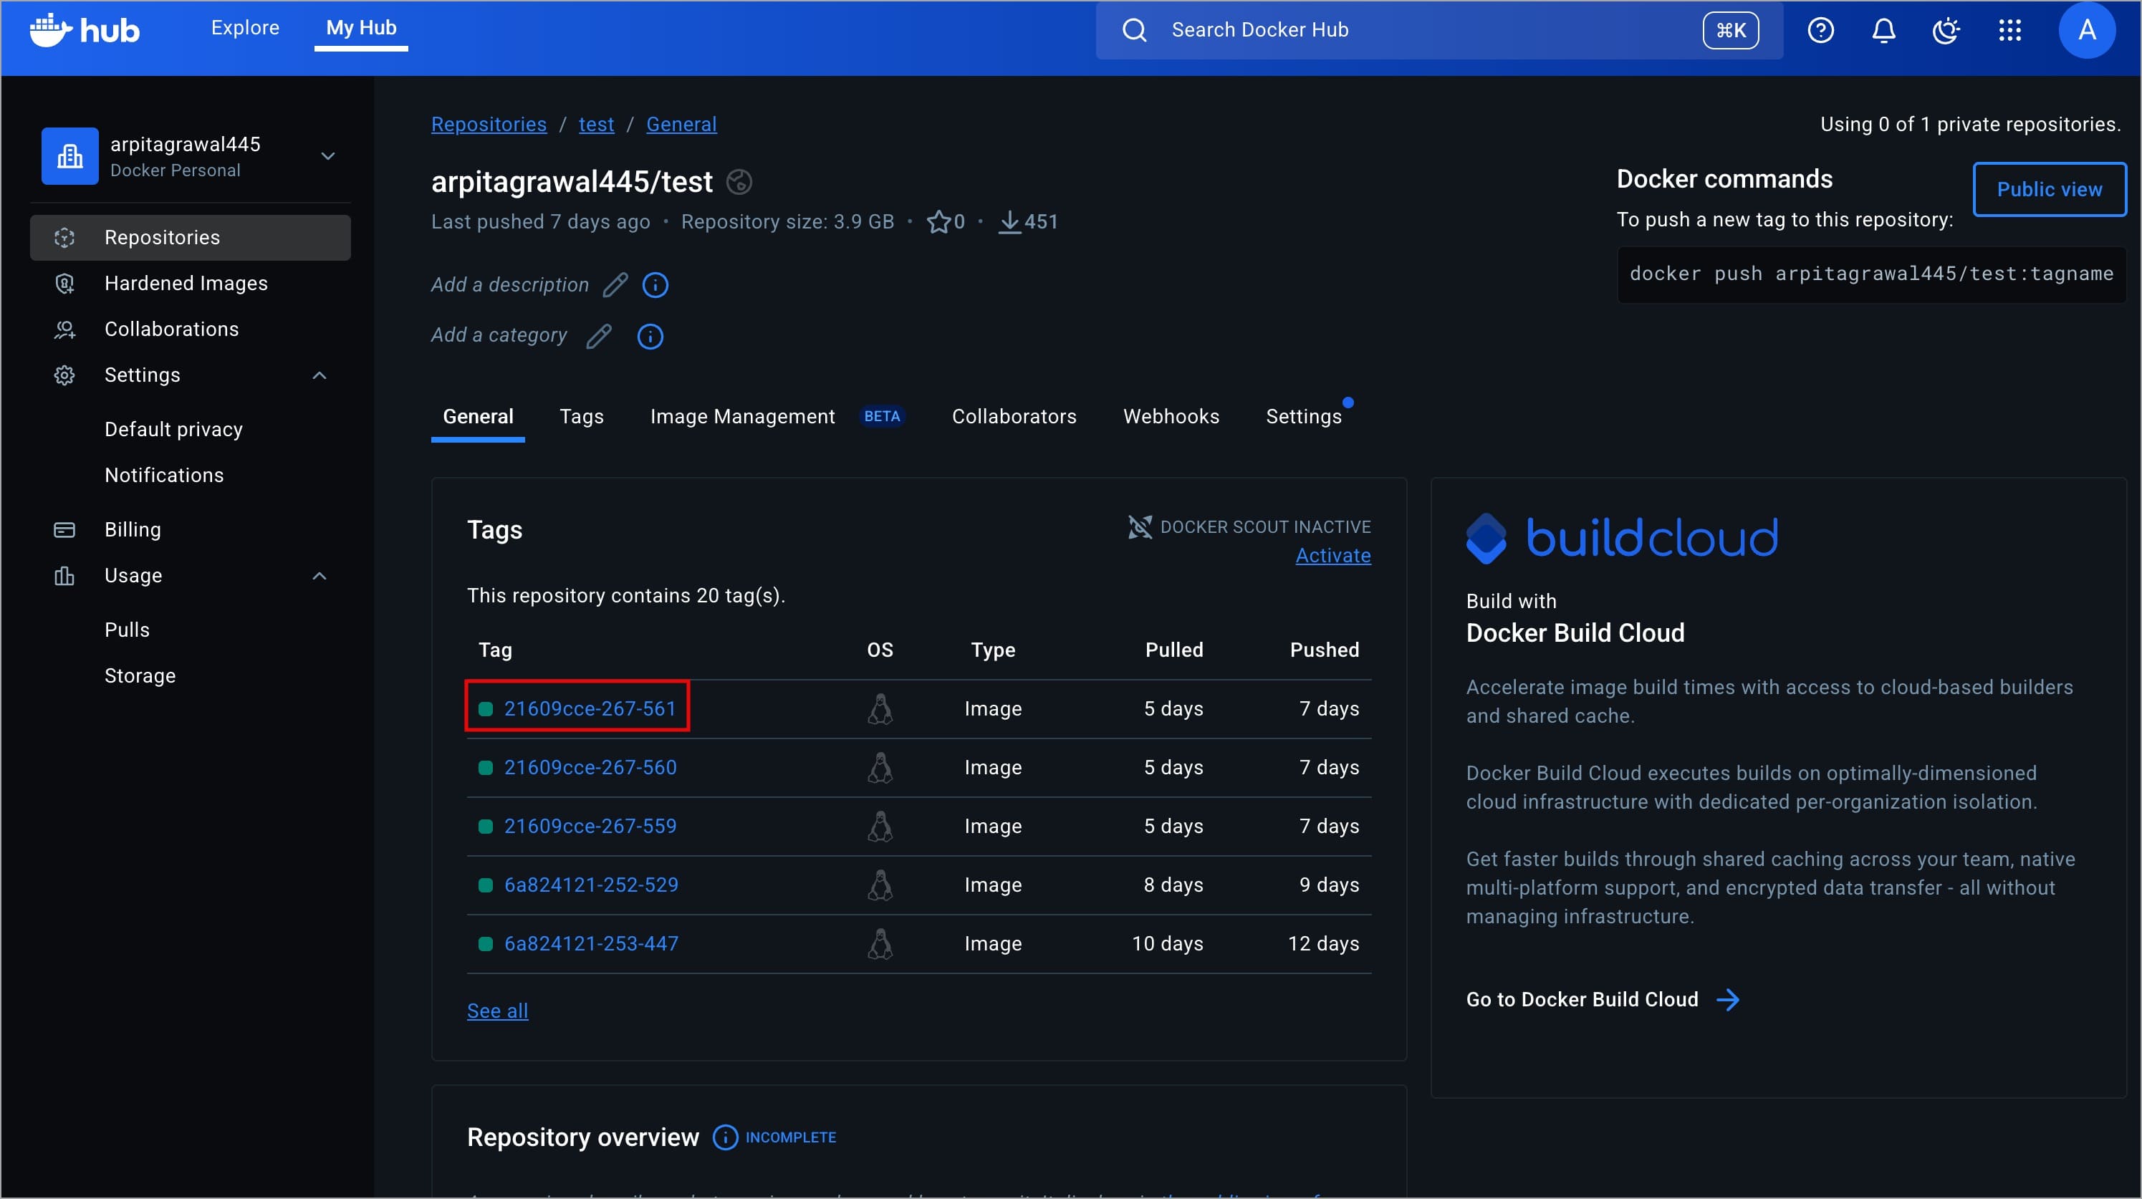This screenshot has width=2142, height=1199.
Task: Click the star icon for this repository
Action: pos(938,222)
